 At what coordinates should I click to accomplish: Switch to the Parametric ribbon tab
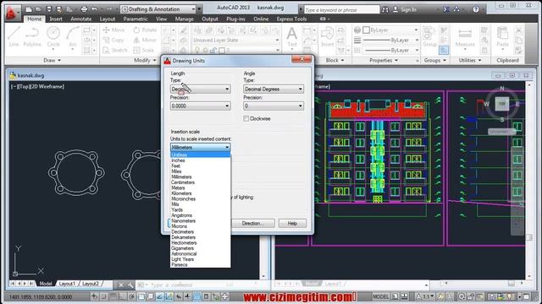point(135,19)
